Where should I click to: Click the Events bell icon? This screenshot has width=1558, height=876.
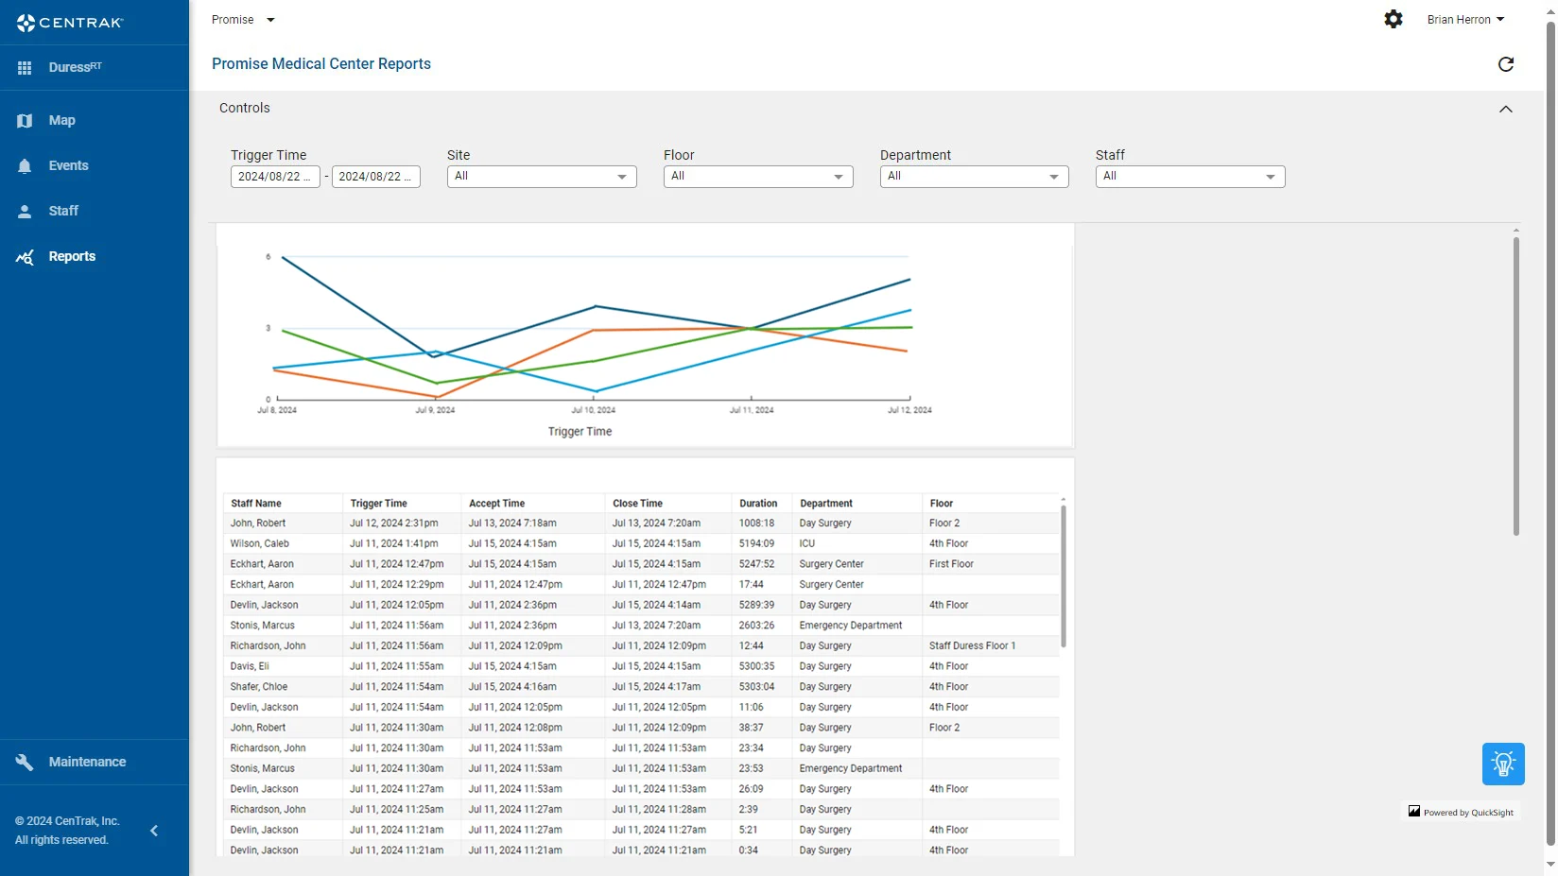(25, 166)
